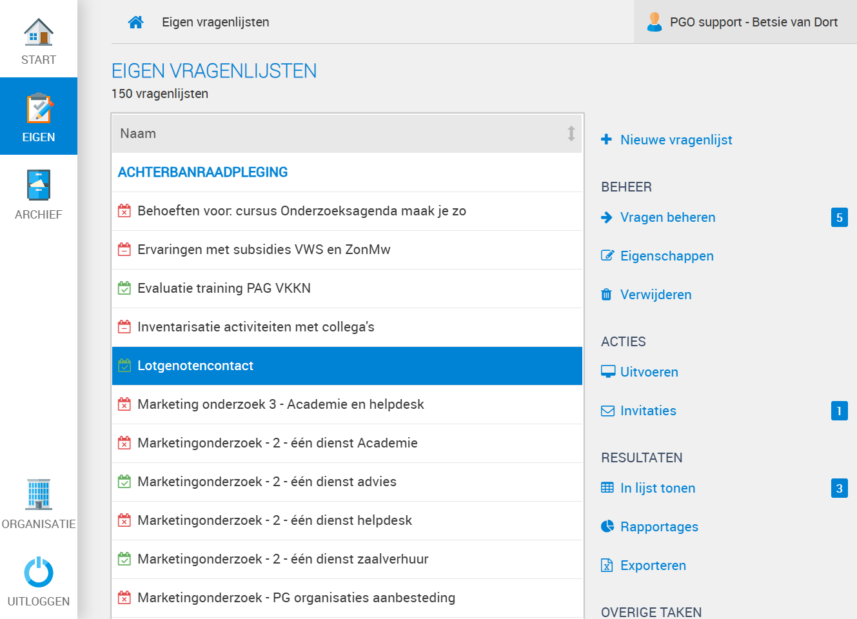
Task: Select Evaluatie training PAG VKKN row
Action: click(347, 288)
